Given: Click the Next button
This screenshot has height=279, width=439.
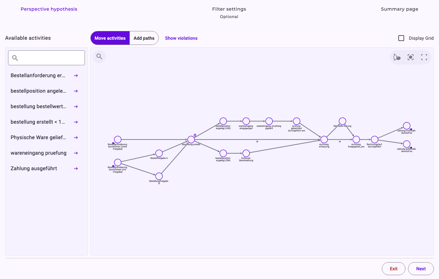Looking at the screenshot, I should click(x=421, y=269).
